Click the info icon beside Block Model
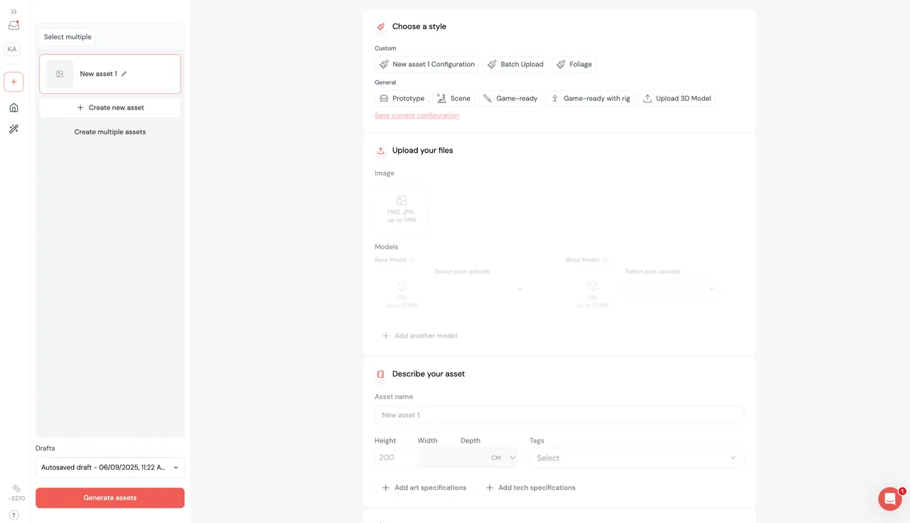This screenshot has width=910, height=523. point(605,260)
